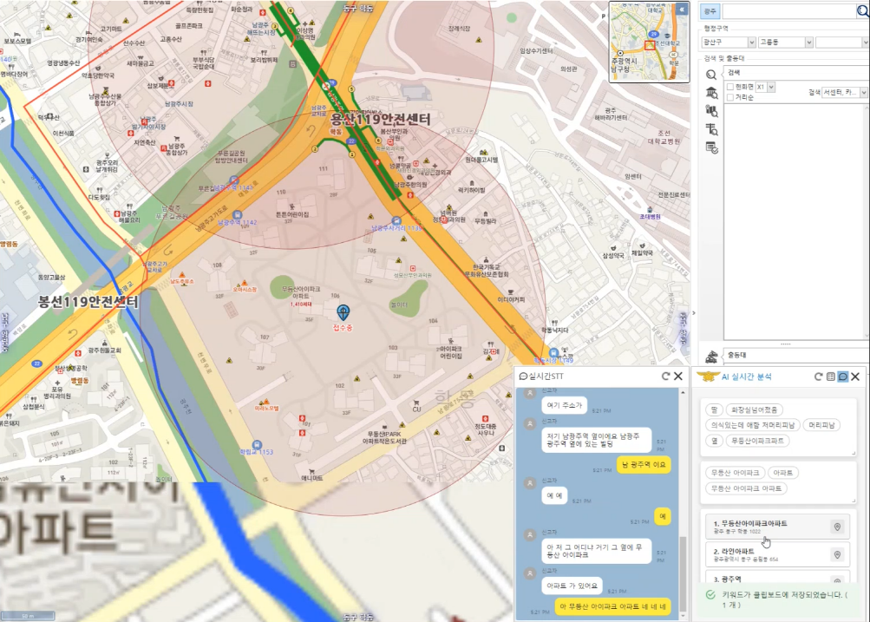Open the checklist search icon in sidebar
Image resolution: width=870 pixels, height=622 pixels.
[711, 147]
